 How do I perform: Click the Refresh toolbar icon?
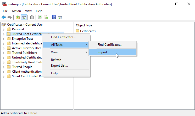click(x=40, y=18)
